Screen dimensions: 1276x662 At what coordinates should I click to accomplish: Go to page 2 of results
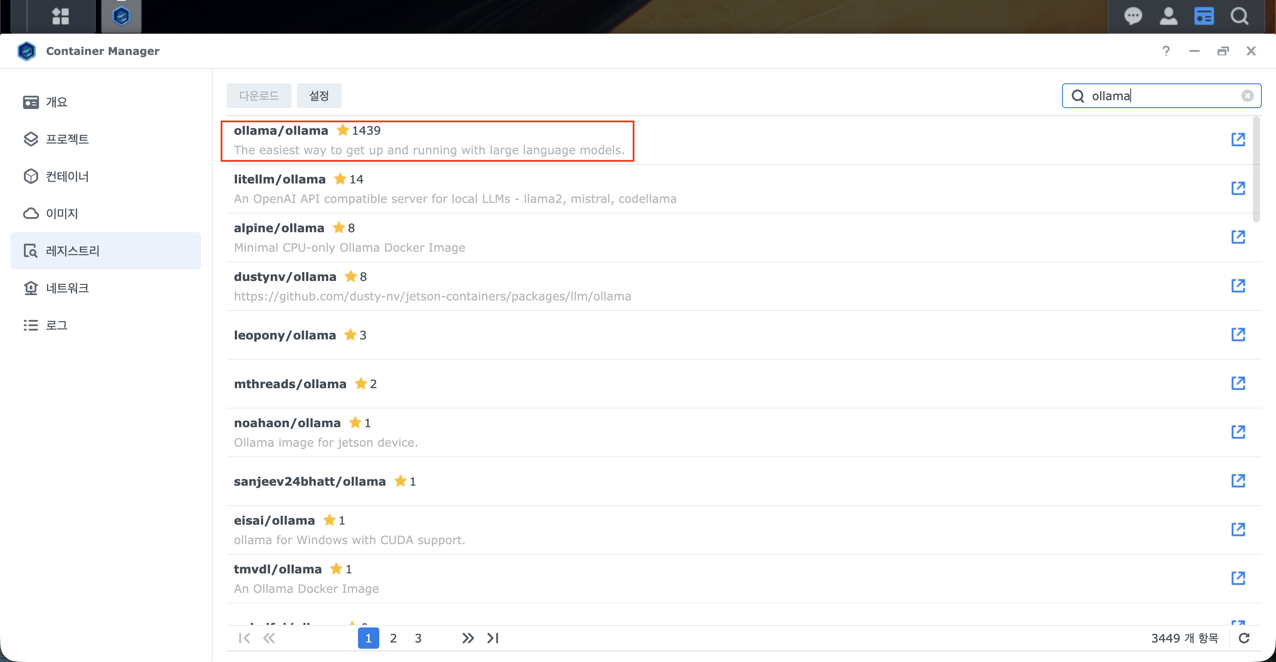[x=393, y=638]
